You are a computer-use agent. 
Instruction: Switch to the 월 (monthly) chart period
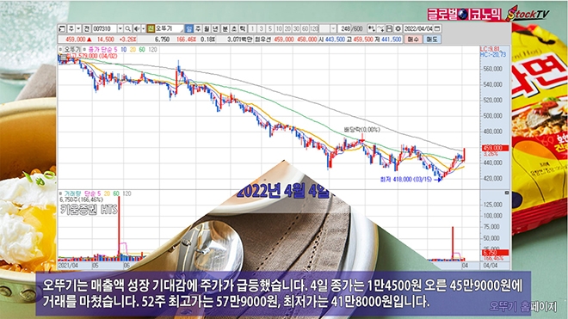207,28
